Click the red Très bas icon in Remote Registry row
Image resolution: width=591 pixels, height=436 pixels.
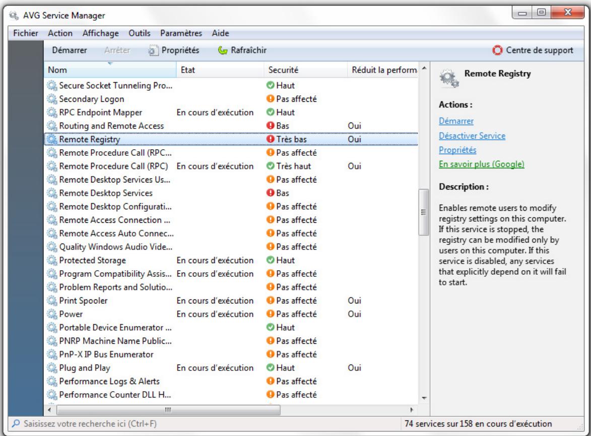pos(270,139)
